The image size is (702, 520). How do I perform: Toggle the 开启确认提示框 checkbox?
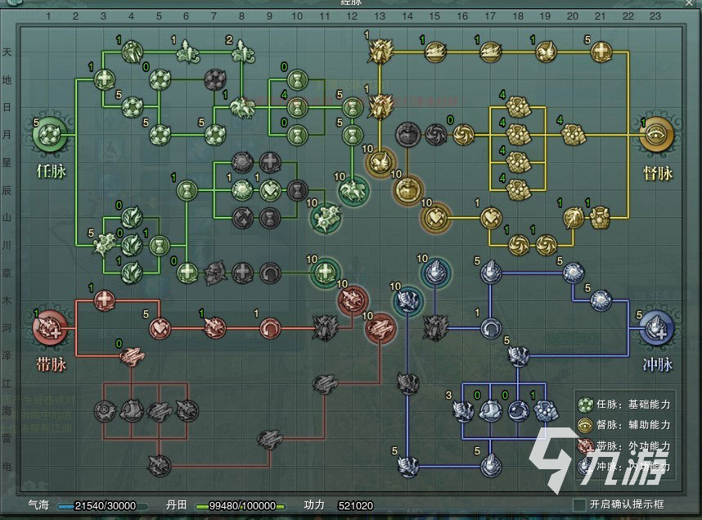(x=579, y=504)
